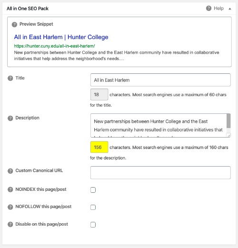Open the Help link text
This screenshot has height=248, width=238.
pos(218,8)
